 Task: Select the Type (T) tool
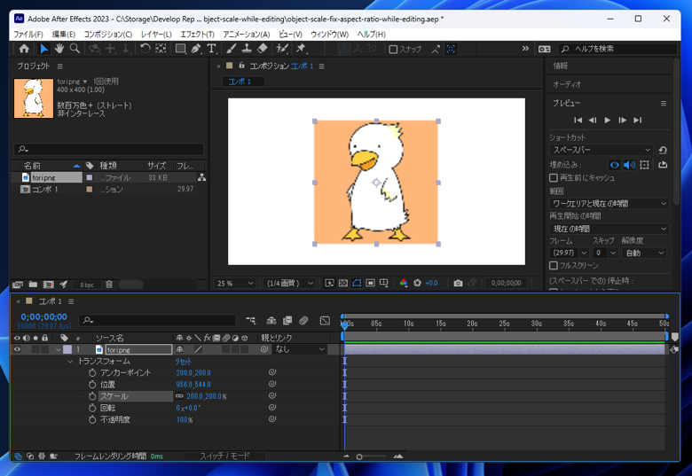(211, 49)
